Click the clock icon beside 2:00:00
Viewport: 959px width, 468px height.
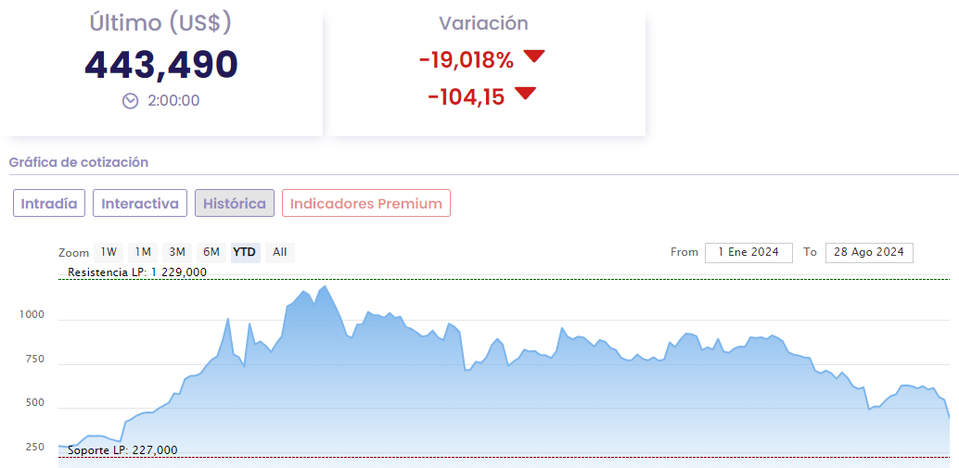131,101
